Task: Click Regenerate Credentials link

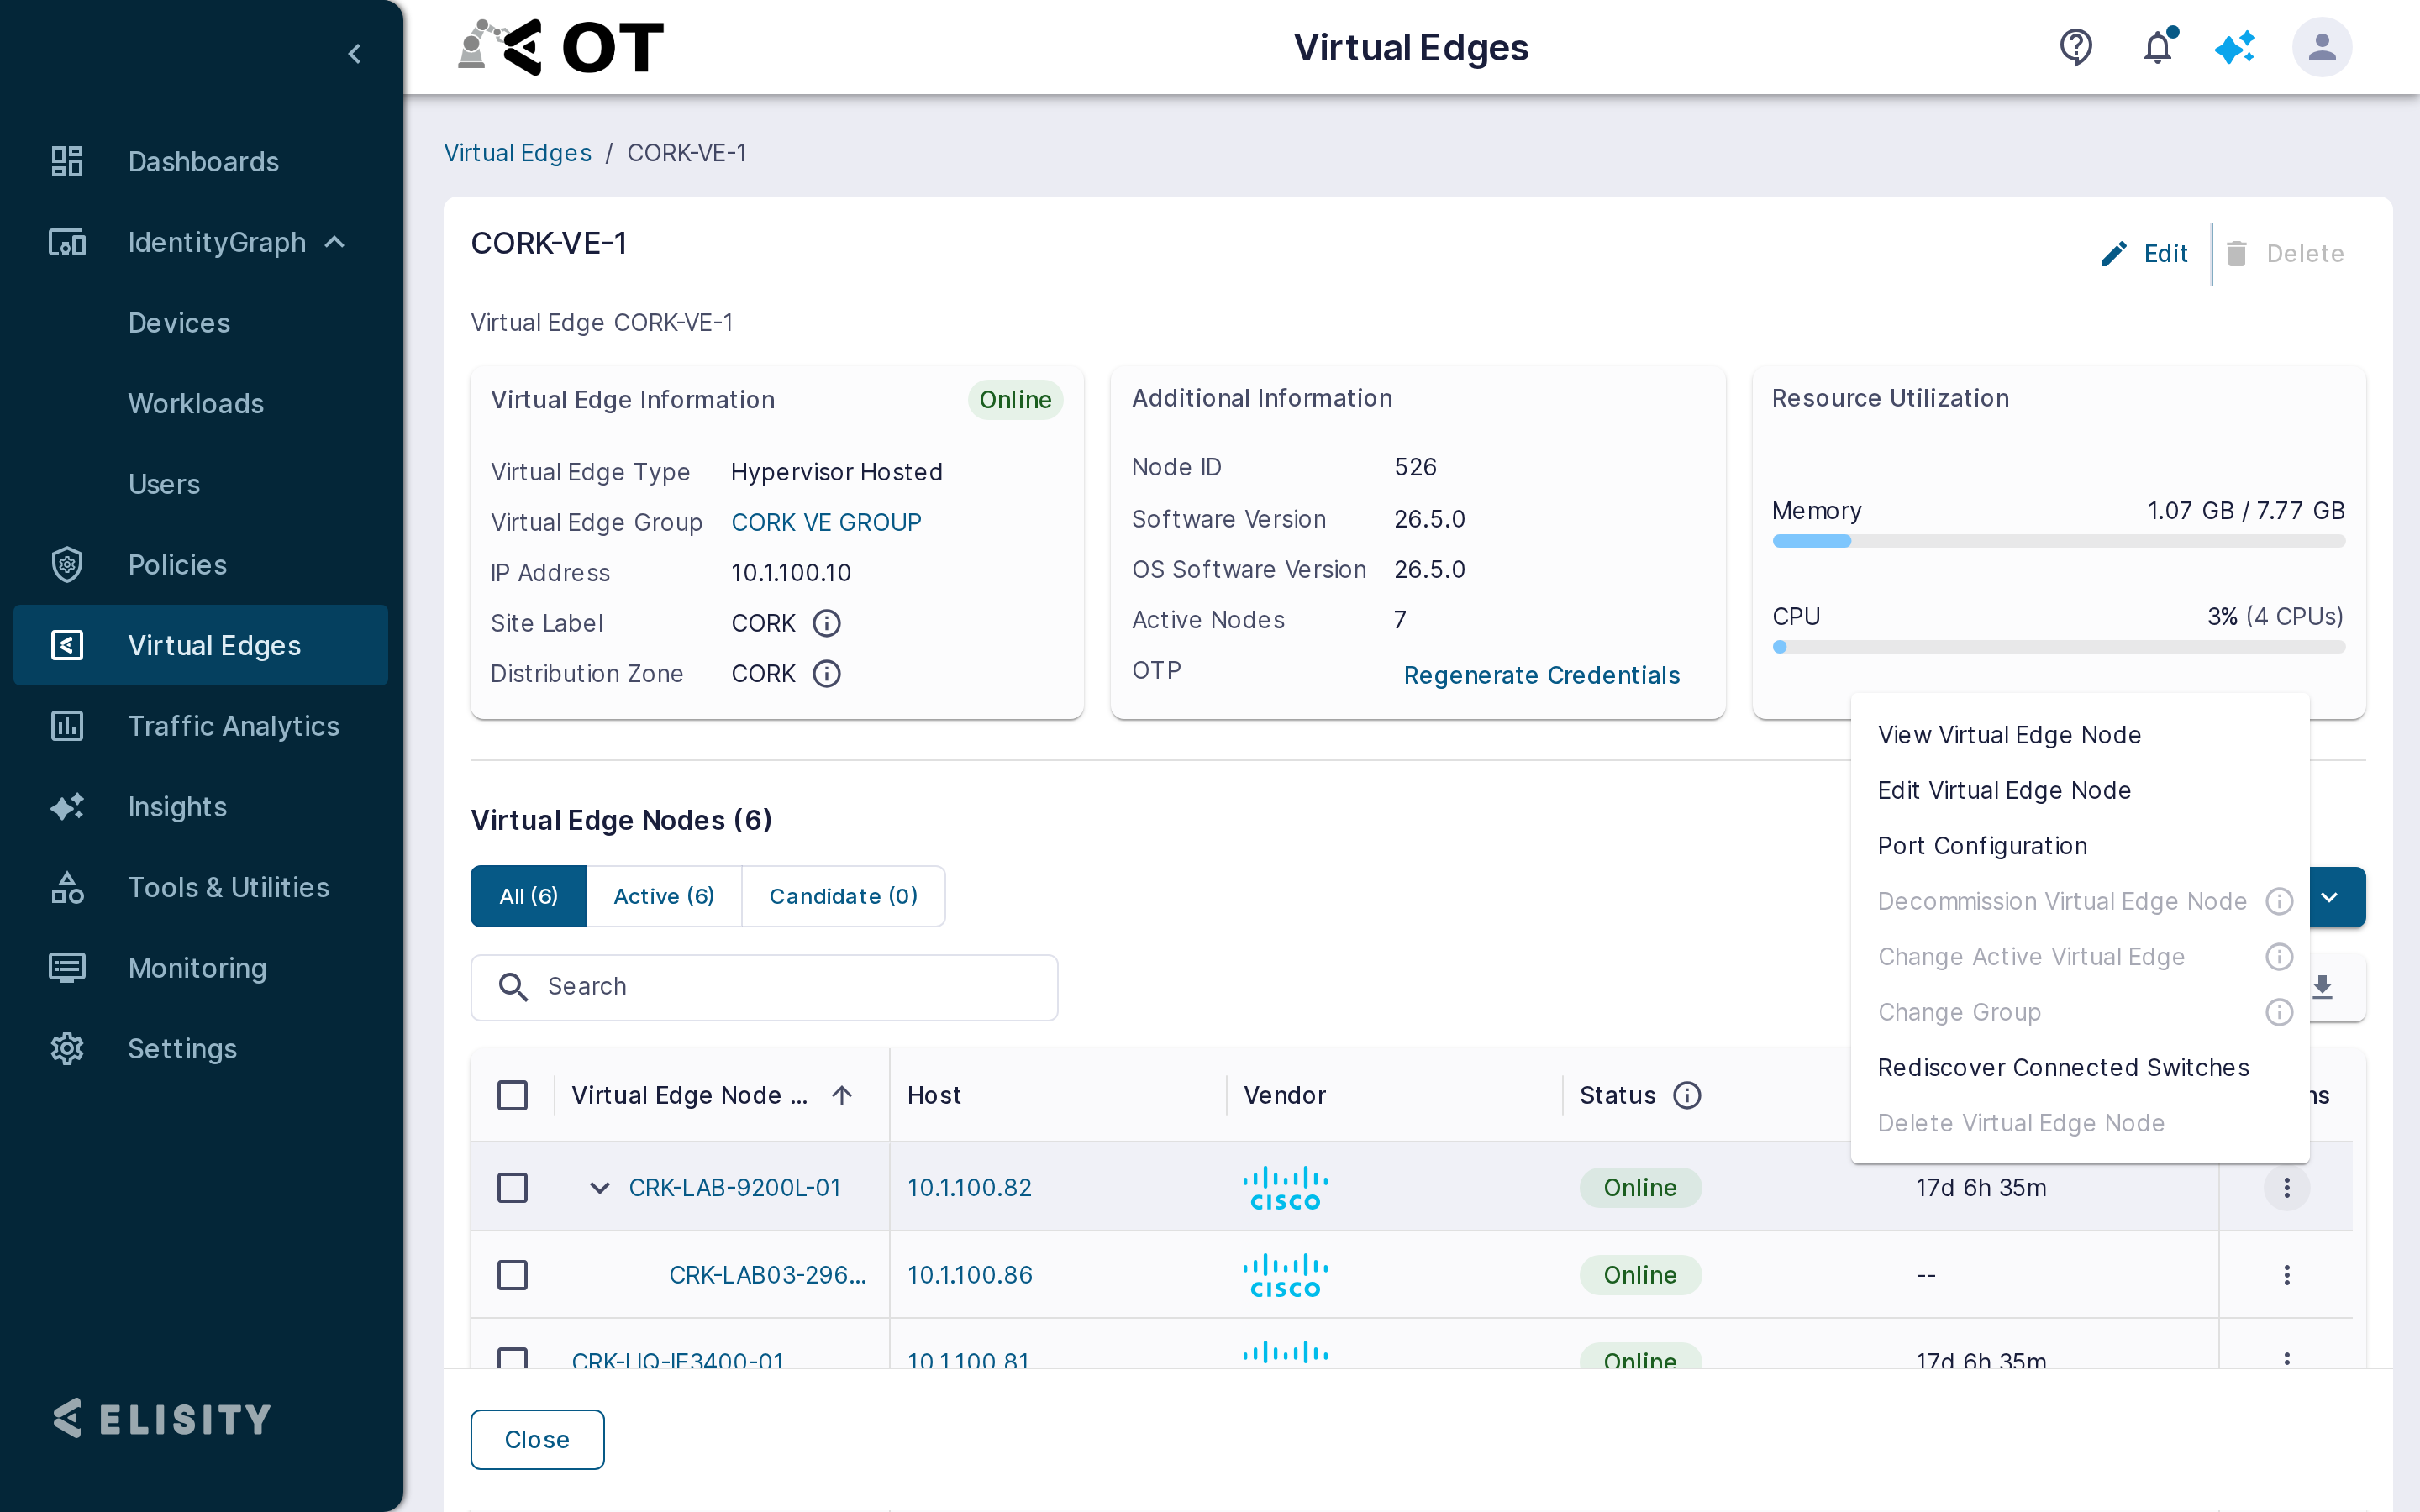Action: [1541, 675]
